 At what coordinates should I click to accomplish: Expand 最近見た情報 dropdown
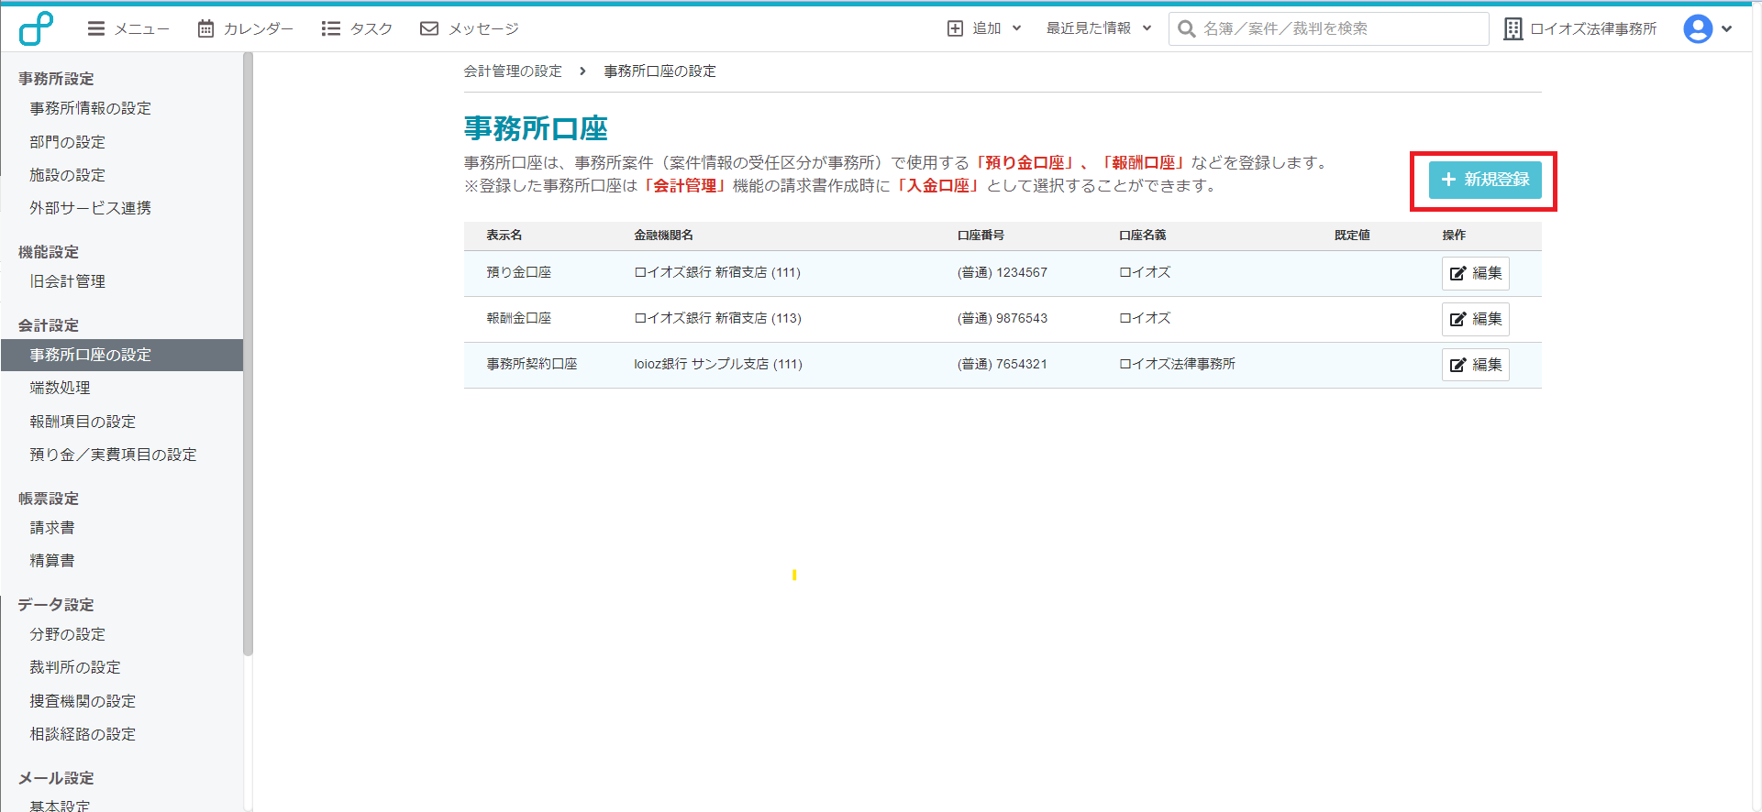pyautogui.click(x=1099, y=28)
